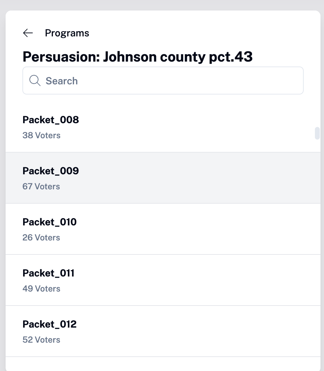324x371 pixels.
Task: Open Packet_010 from the list
Action: click(163, 229)
